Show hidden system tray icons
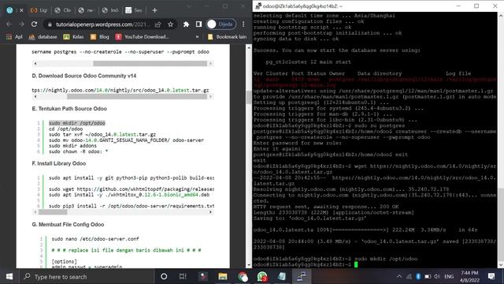The width and height of the screenshot is (504, 284). click(399, 276)
